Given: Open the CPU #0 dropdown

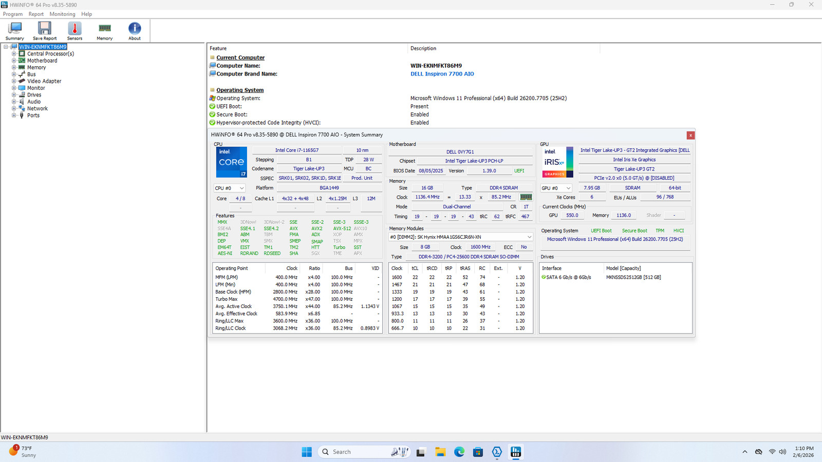Looking at the screenshot, I should coord(230,188).
